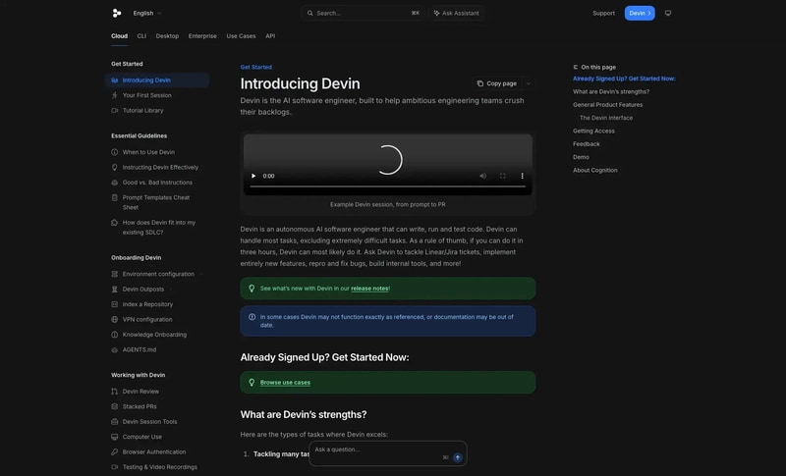786x476 pixels.
Task: Jump to Feedback section
Action: click(586, 143)
